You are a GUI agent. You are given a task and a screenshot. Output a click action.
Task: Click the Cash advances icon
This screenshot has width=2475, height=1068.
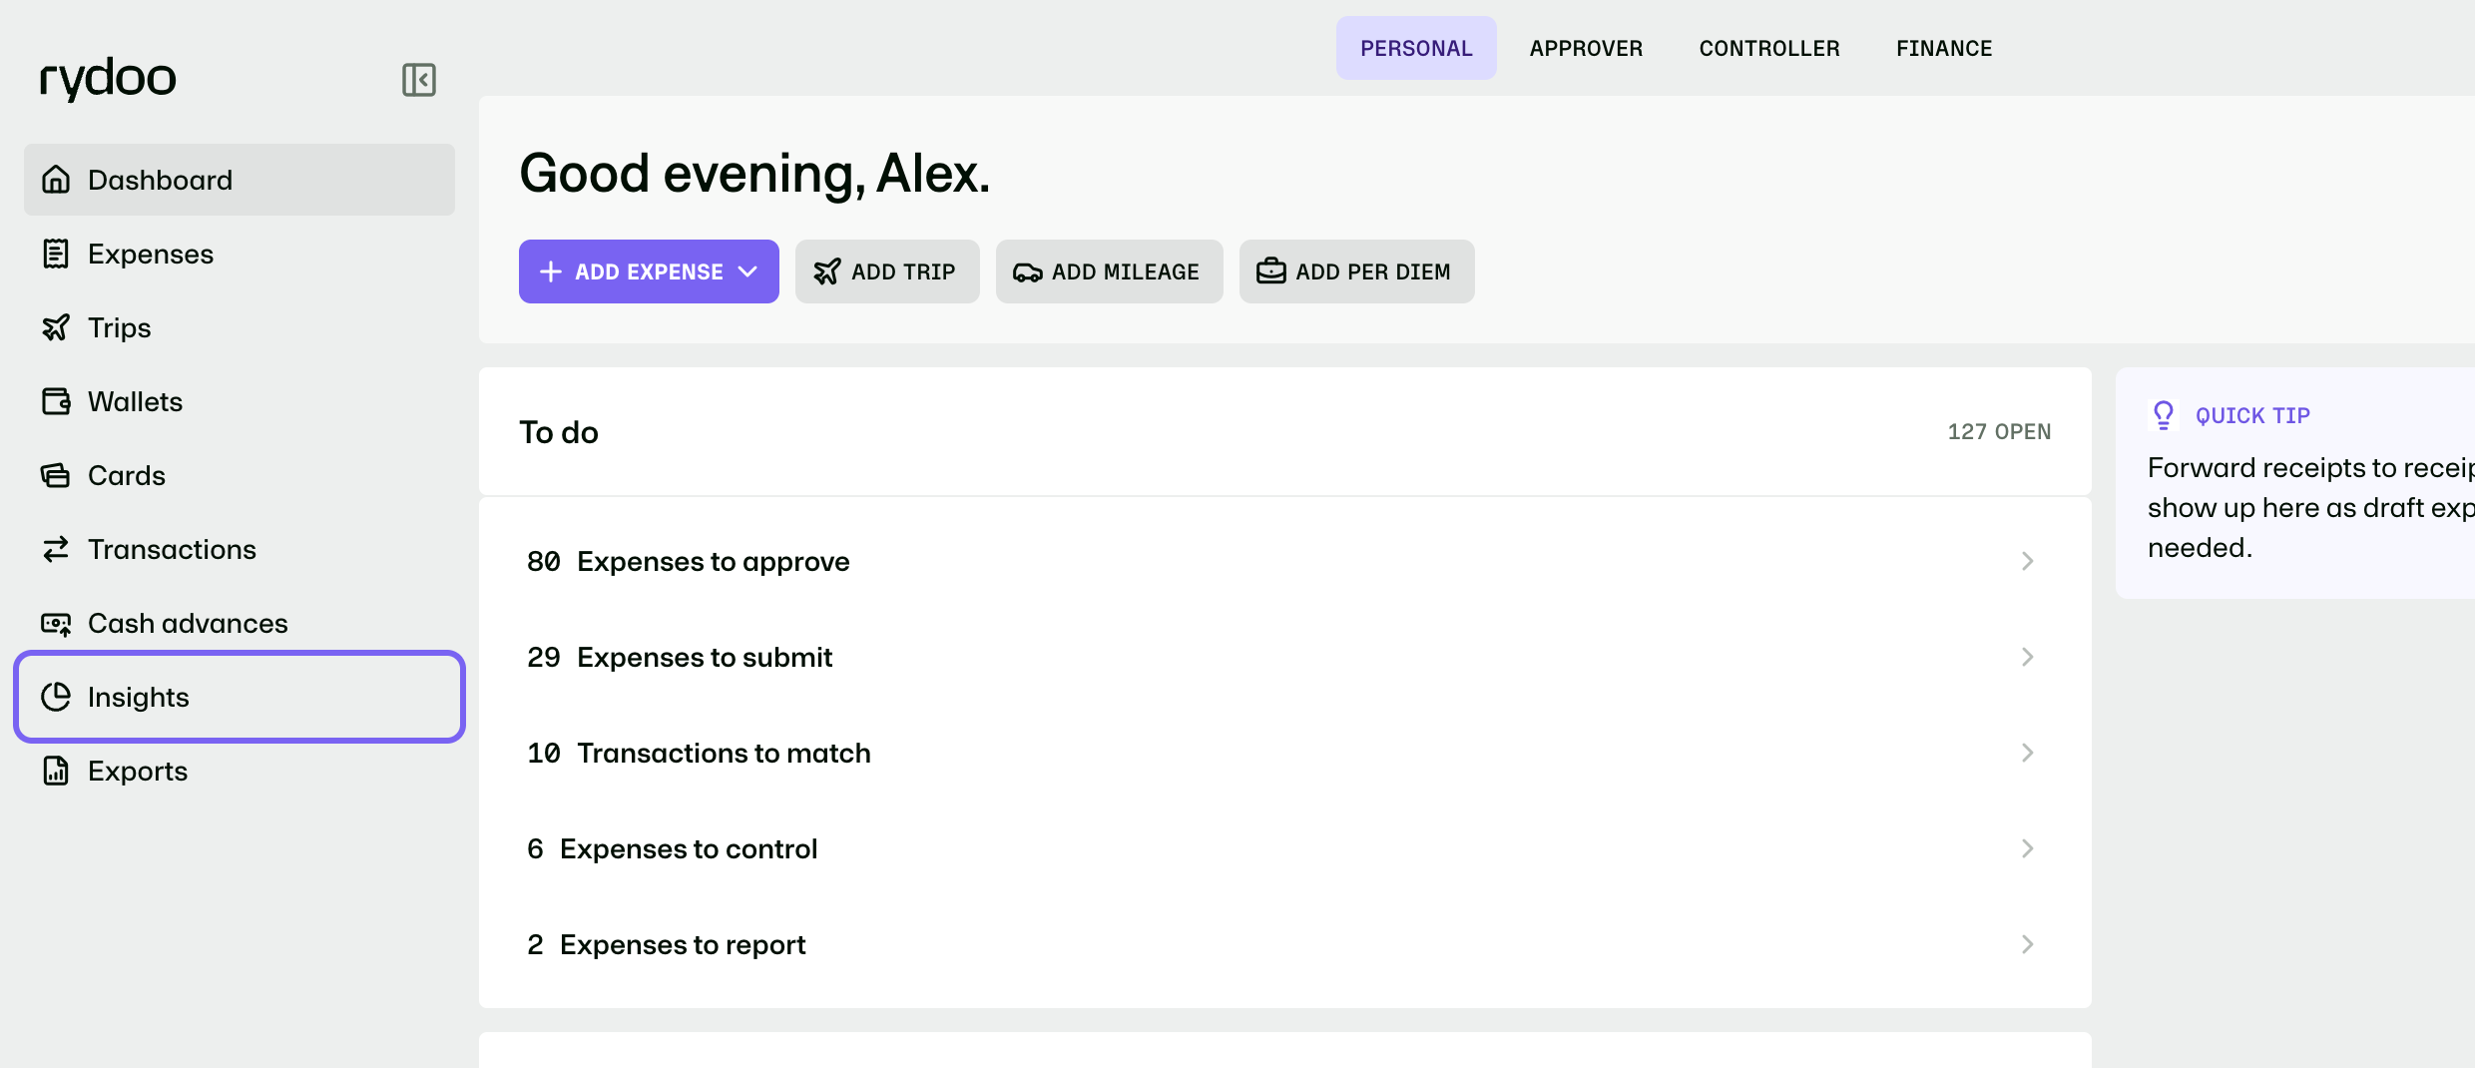56,623
